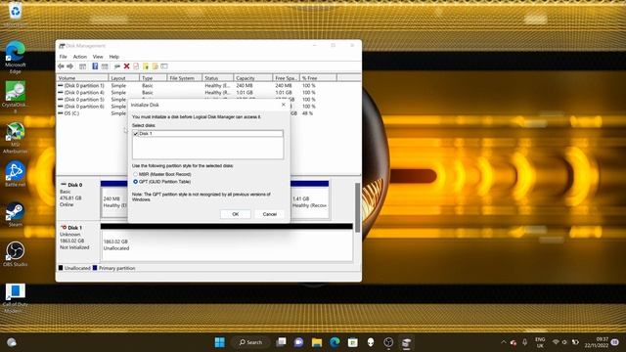Open the Recycle Bin desktop icon
This screenshot has height=352, width=626.
[x=16, y=15]
